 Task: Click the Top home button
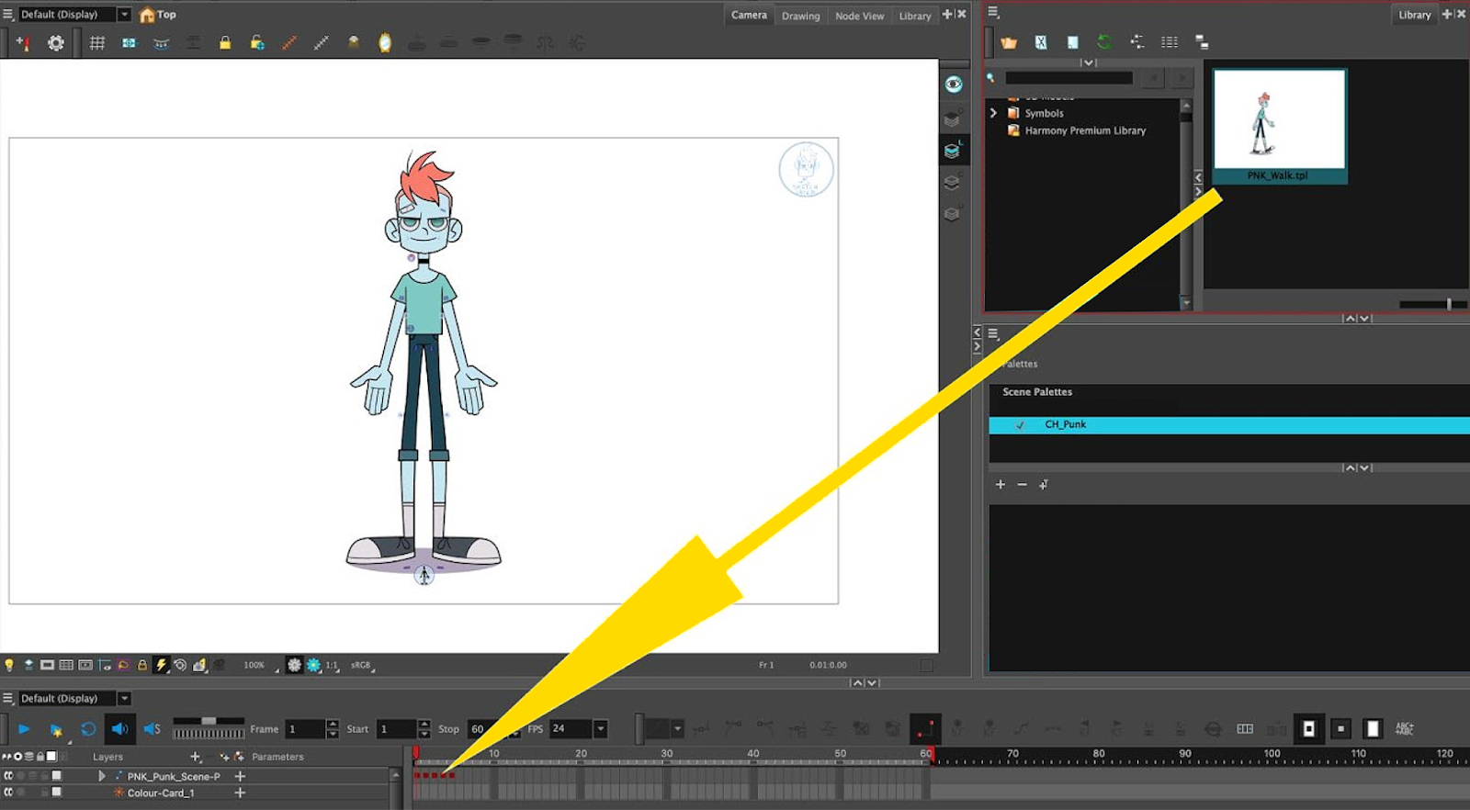pyautogui.click(x=157, y=15)
